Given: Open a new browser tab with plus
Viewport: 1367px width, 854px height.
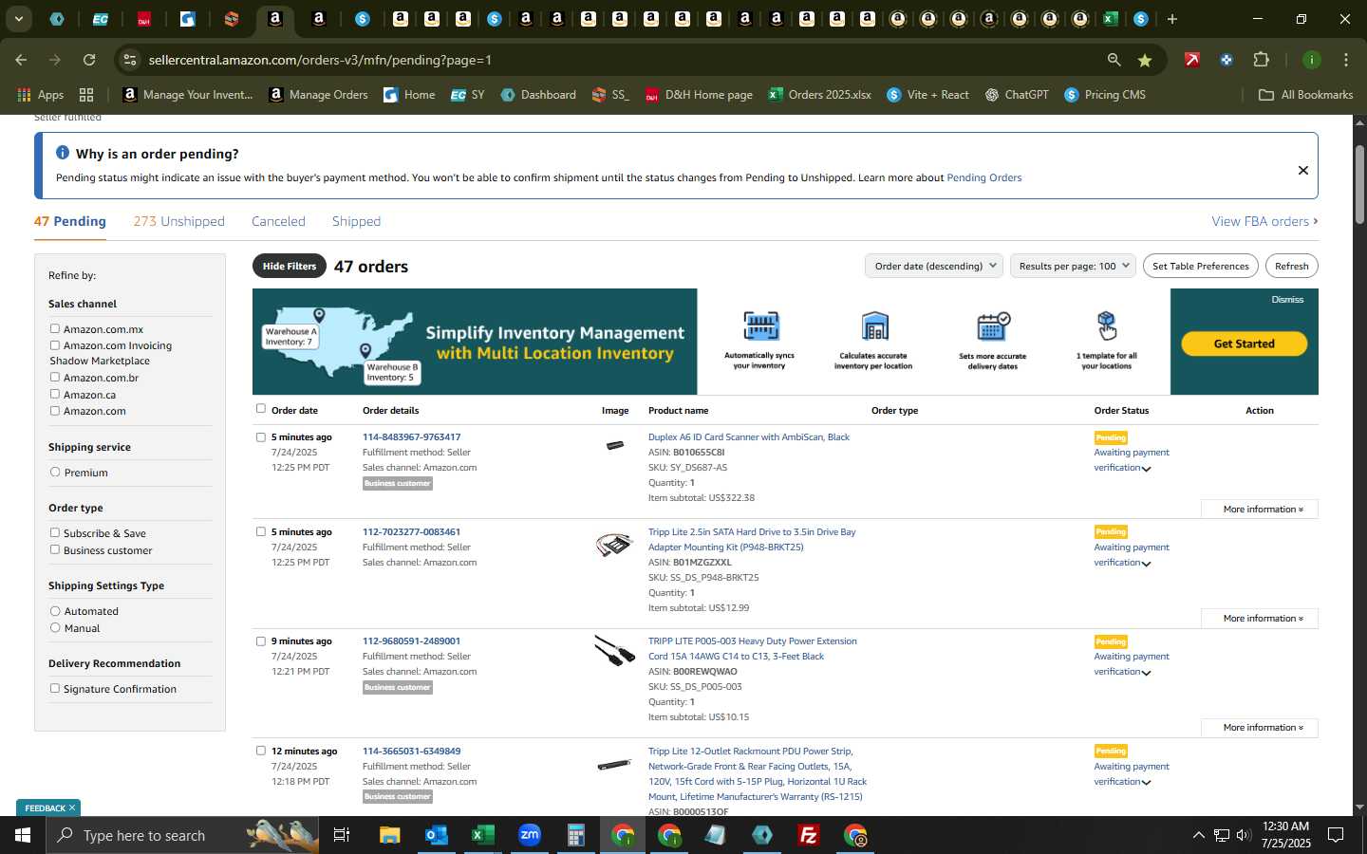Looking at the screenshot, I should 1172,19.
